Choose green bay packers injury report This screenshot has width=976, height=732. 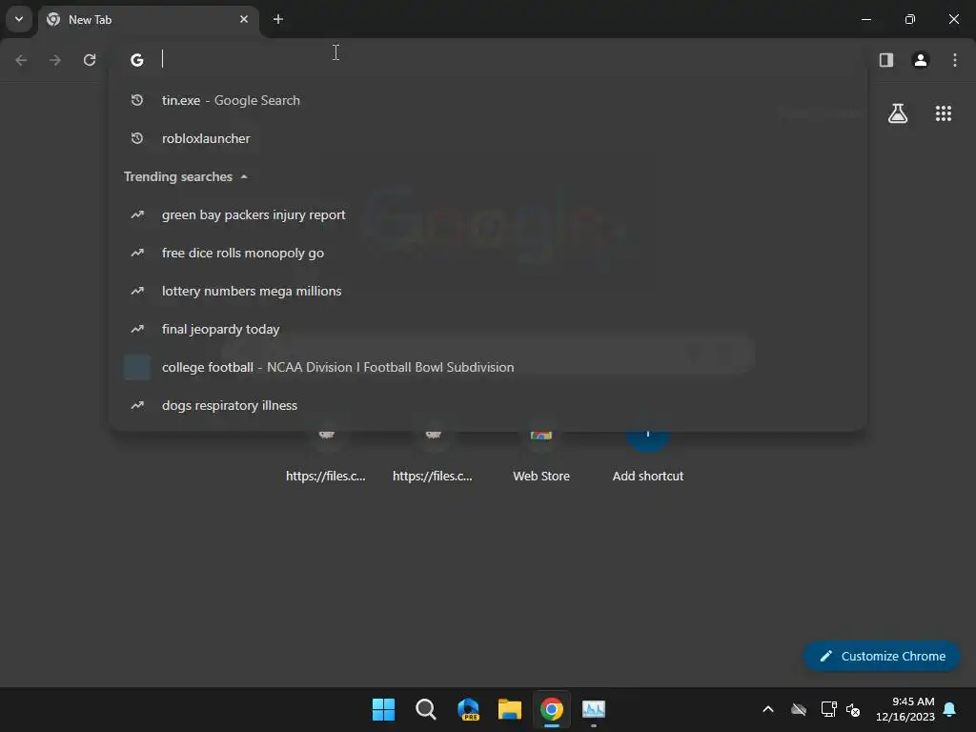pos(488,214)
